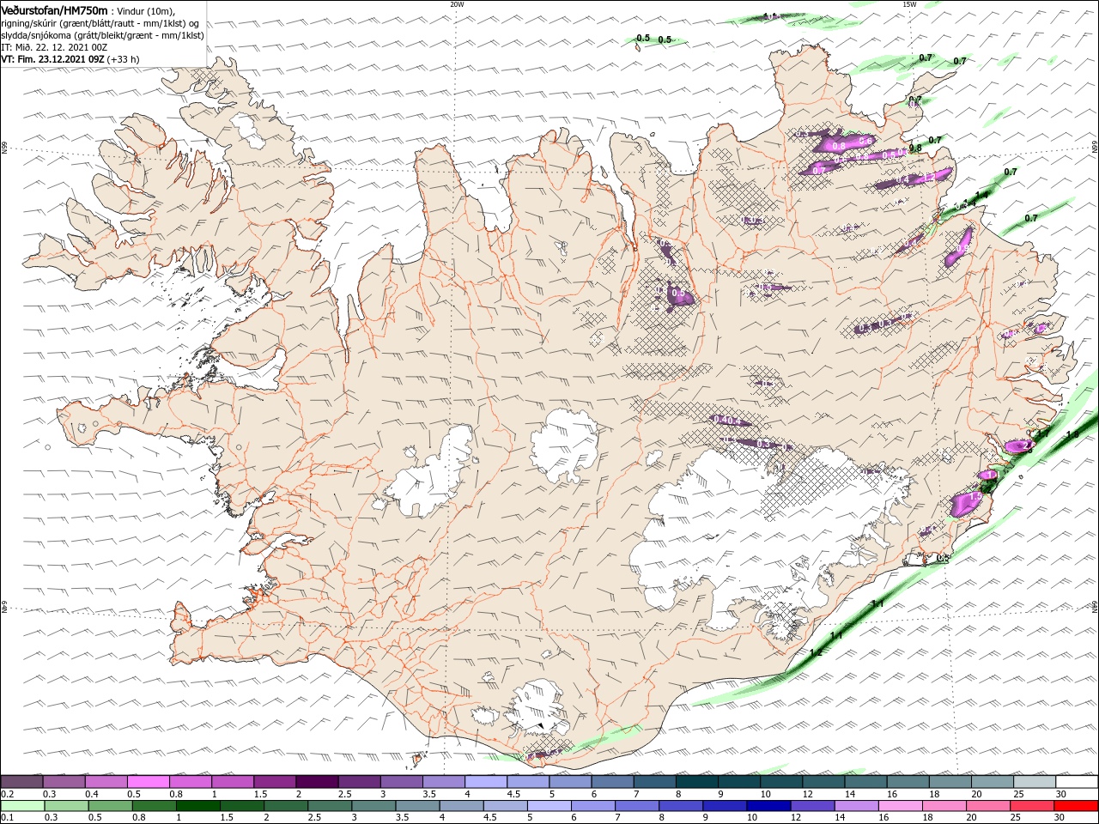Pick the light lavender 4 snow-scale swatch
This screenshot has height=824, width=1099.
[485, 782]
